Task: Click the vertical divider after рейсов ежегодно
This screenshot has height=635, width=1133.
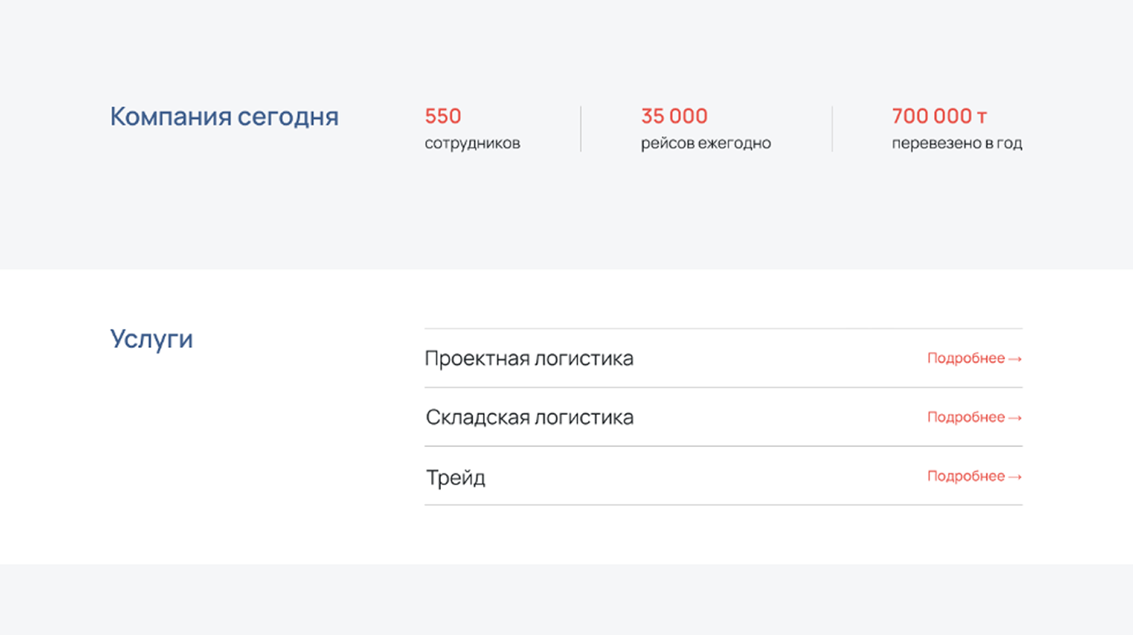Action: click(x=832, y=129)
